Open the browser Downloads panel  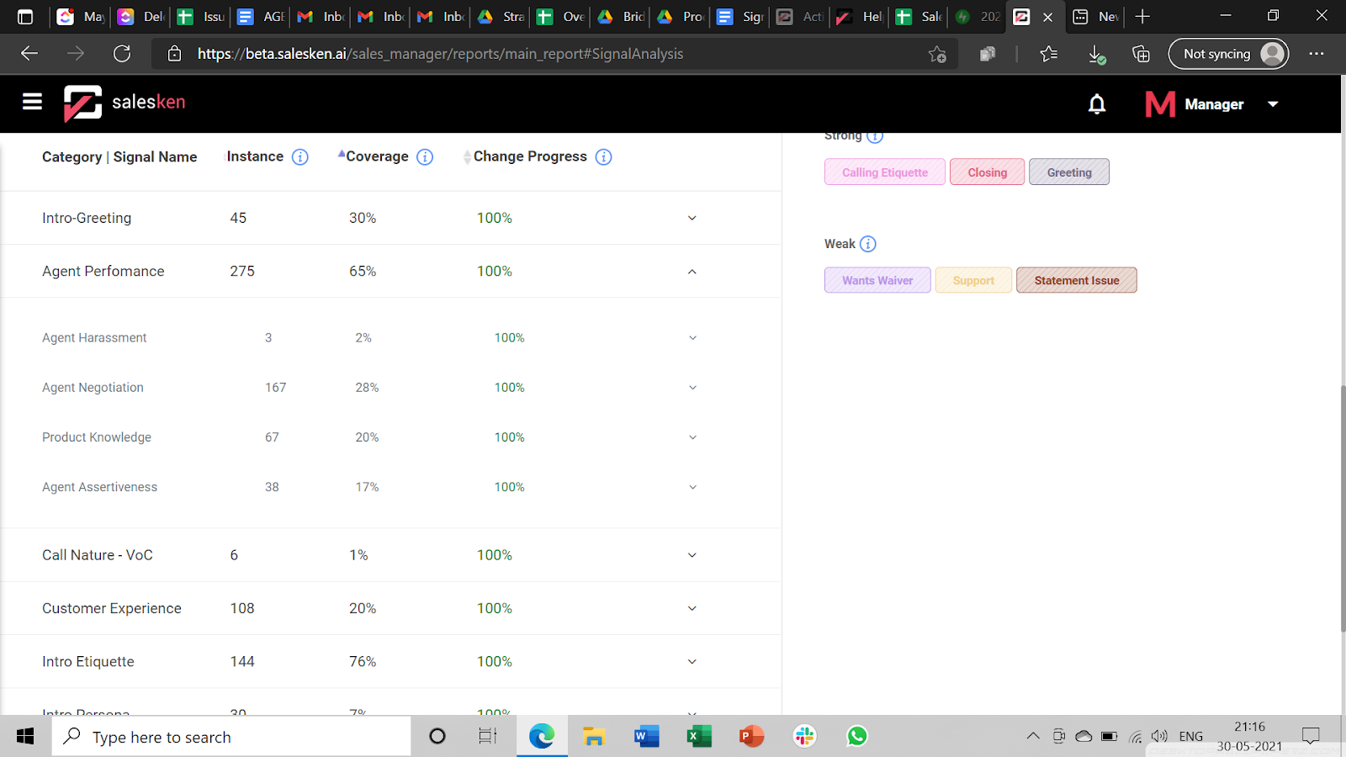1096,54
